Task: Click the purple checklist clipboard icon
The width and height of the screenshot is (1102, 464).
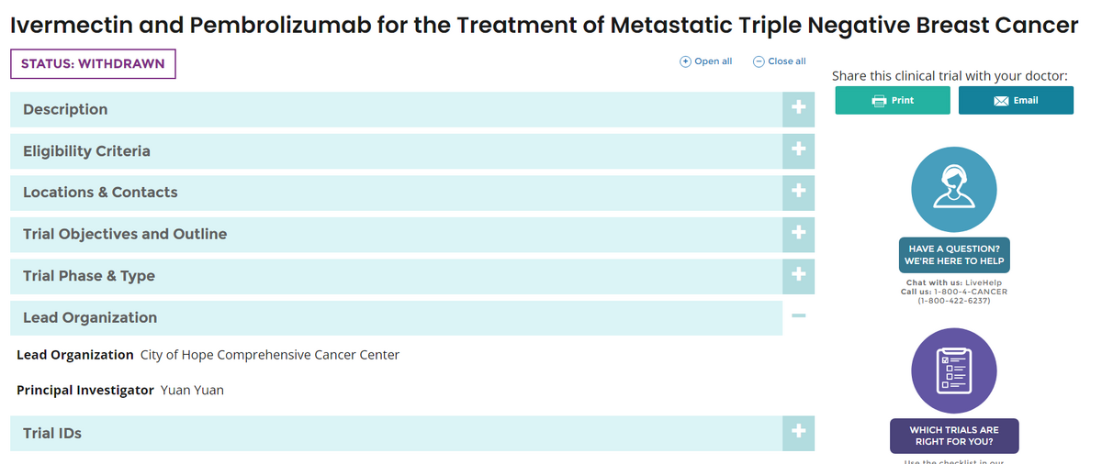Action: coord(953,370)
